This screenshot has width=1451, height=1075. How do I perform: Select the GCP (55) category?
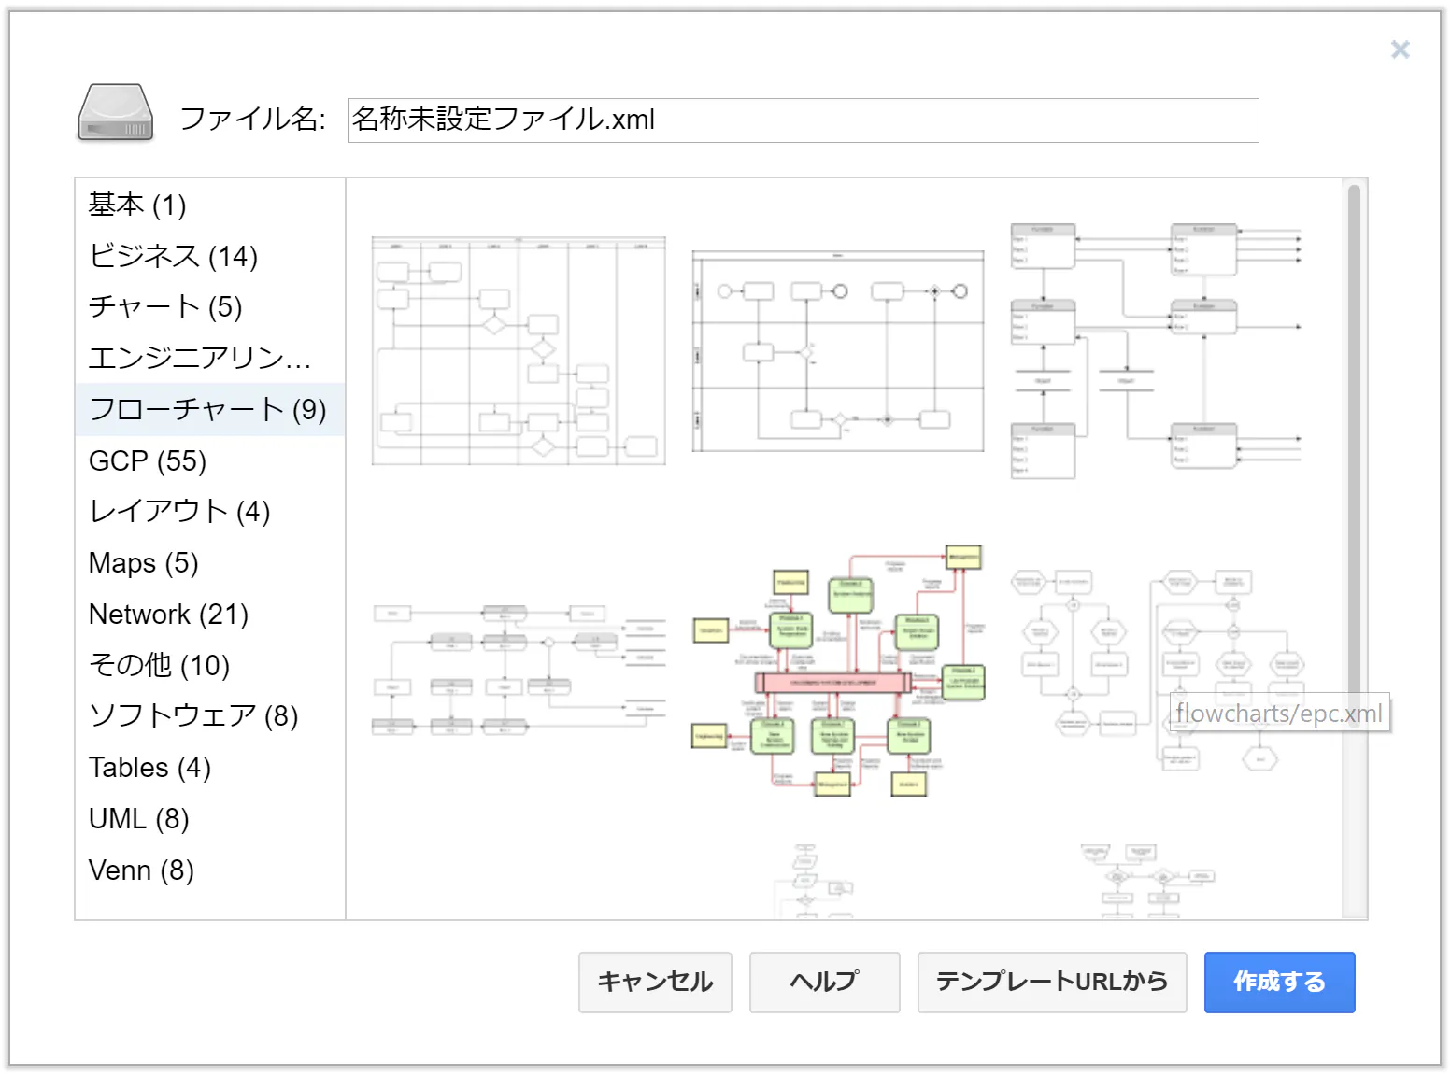point(210,460)
